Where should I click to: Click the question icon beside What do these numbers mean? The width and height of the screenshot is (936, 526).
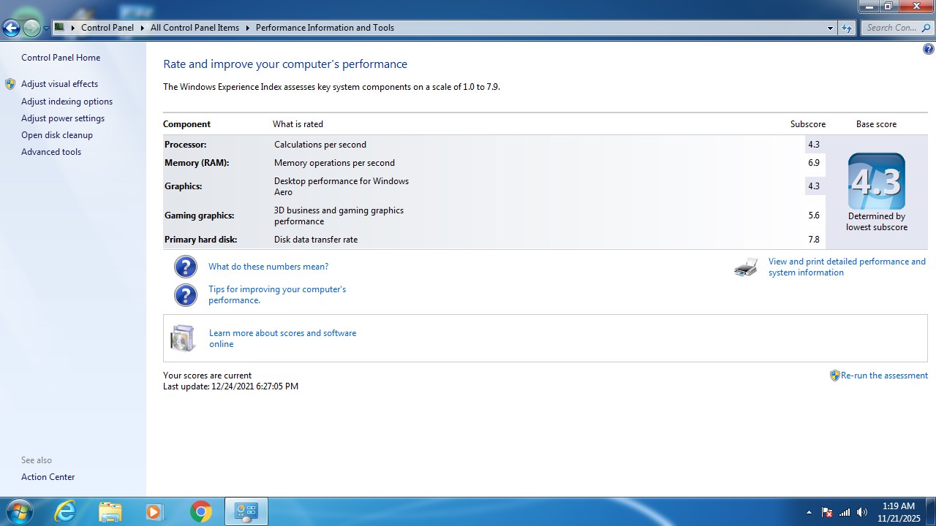tap(186, 267)
